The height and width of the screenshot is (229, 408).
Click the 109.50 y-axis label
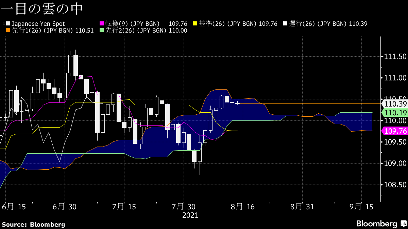coord(395,142)
